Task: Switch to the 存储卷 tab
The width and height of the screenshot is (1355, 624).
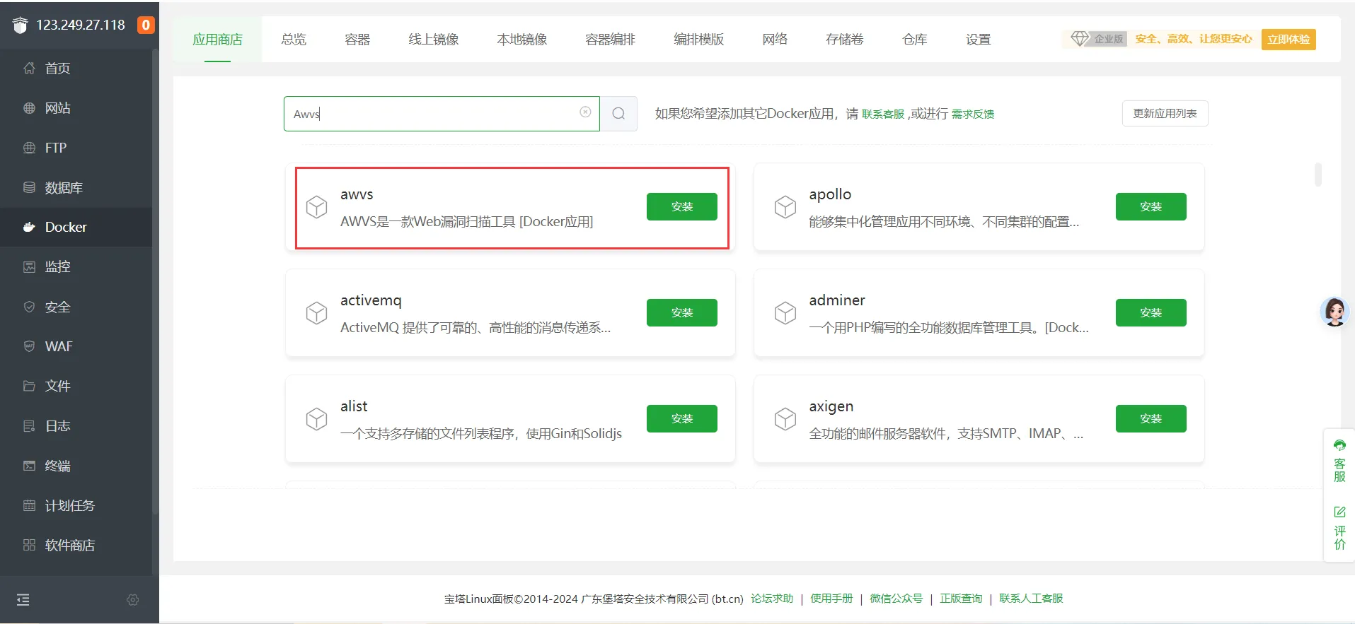Action: point(845,40)
